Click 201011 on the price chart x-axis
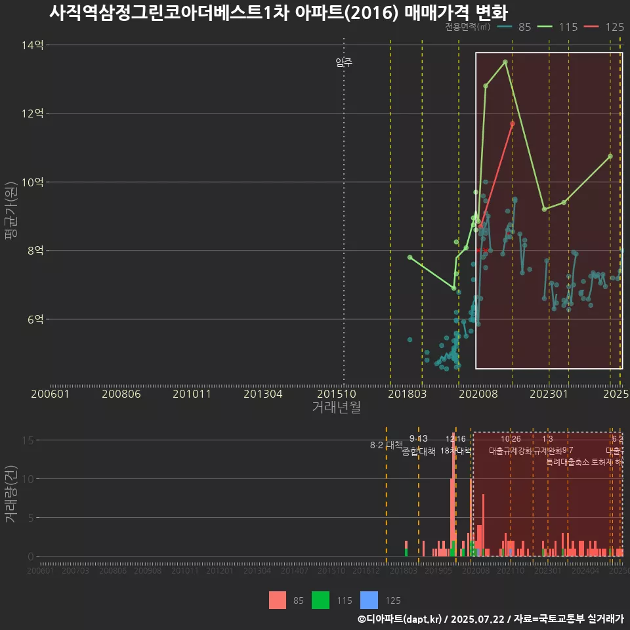Screen dimensions: 630x630 (192, 394)
